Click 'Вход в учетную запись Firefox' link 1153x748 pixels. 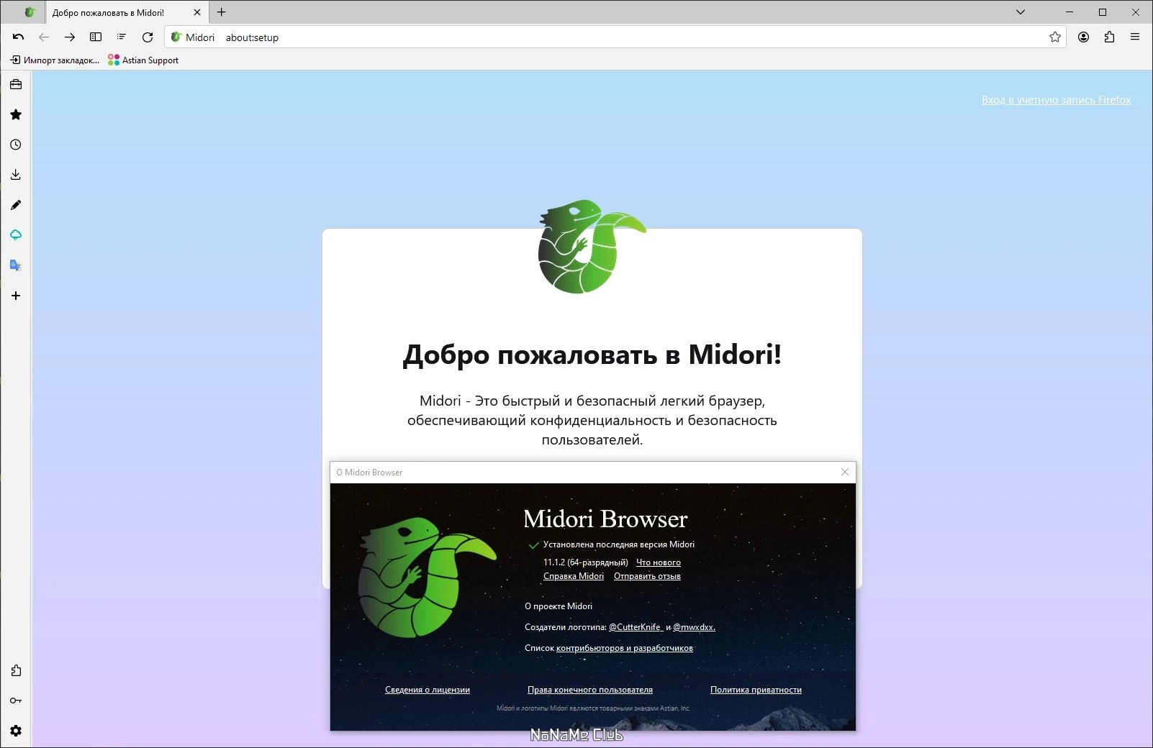click(x=1056, y=100)
